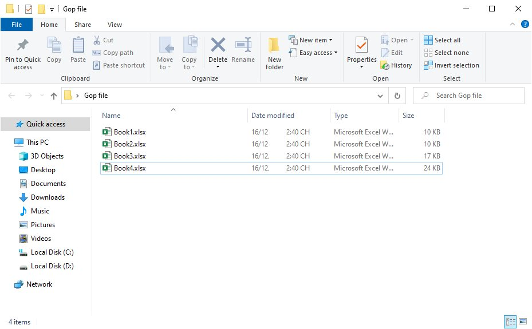
Task: Click Invert selection
Action: coord(451,65)
